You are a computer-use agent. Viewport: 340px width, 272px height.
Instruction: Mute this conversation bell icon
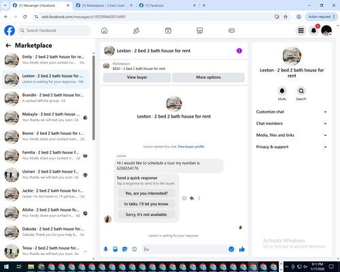tap(282, 91)
